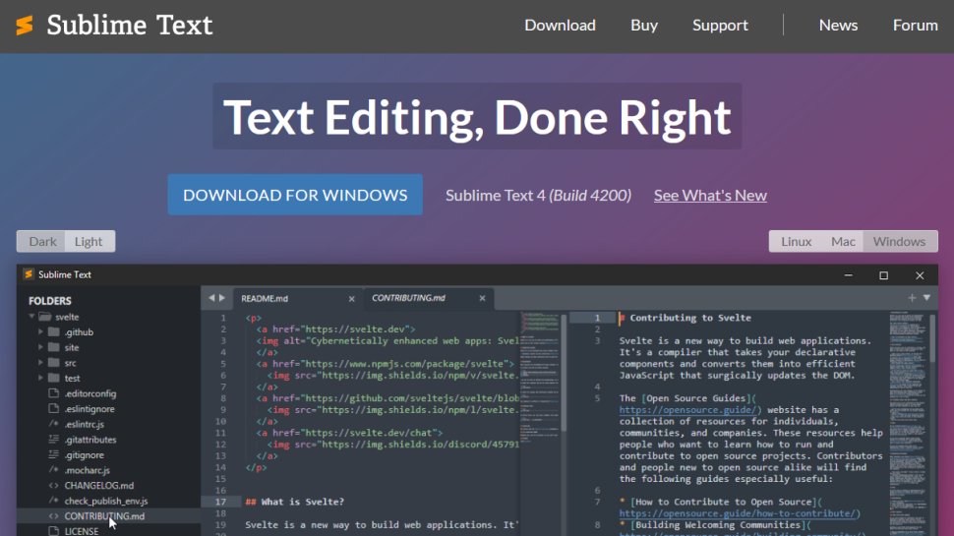Click left pane vertical scrollbar

564,373
